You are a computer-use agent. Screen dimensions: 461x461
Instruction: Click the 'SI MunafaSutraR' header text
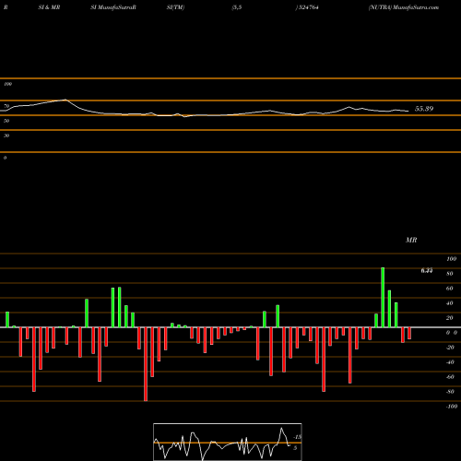click(x=113, y=7)
